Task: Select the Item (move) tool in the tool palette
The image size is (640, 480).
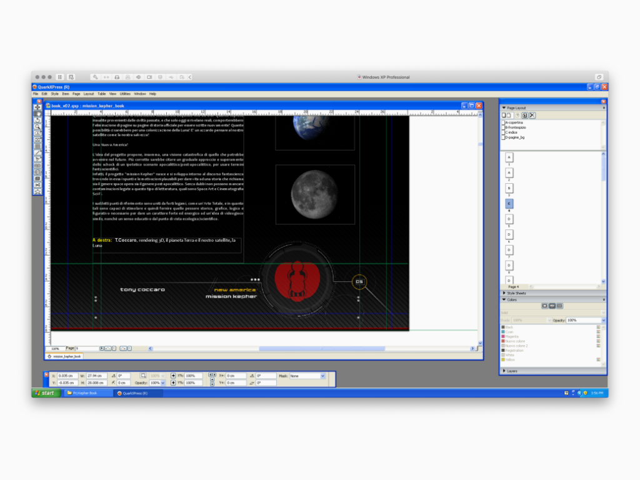Action: coord(37,107)
